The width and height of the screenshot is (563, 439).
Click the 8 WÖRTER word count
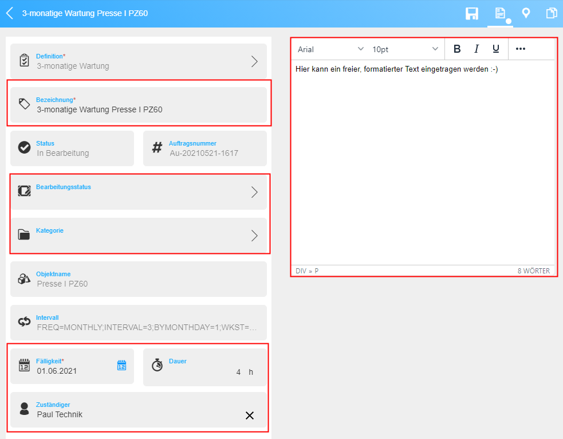534,271
